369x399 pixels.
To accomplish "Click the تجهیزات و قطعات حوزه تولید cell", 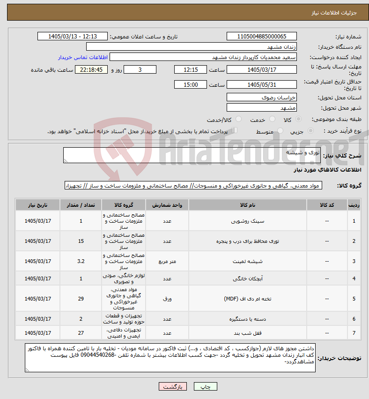I will click(x=124, y=319).
